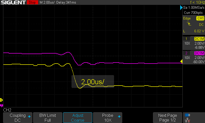The height and width of the screenshot is (123, 205).
Task: Click the red Stop status indicator
Action: click(x=32, y=2)
